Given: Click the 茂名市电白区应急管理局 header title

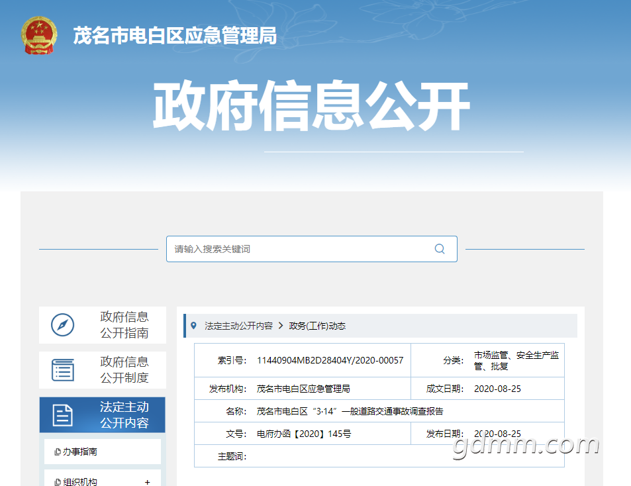Looking at the screenshot, I should pos(175,35).
